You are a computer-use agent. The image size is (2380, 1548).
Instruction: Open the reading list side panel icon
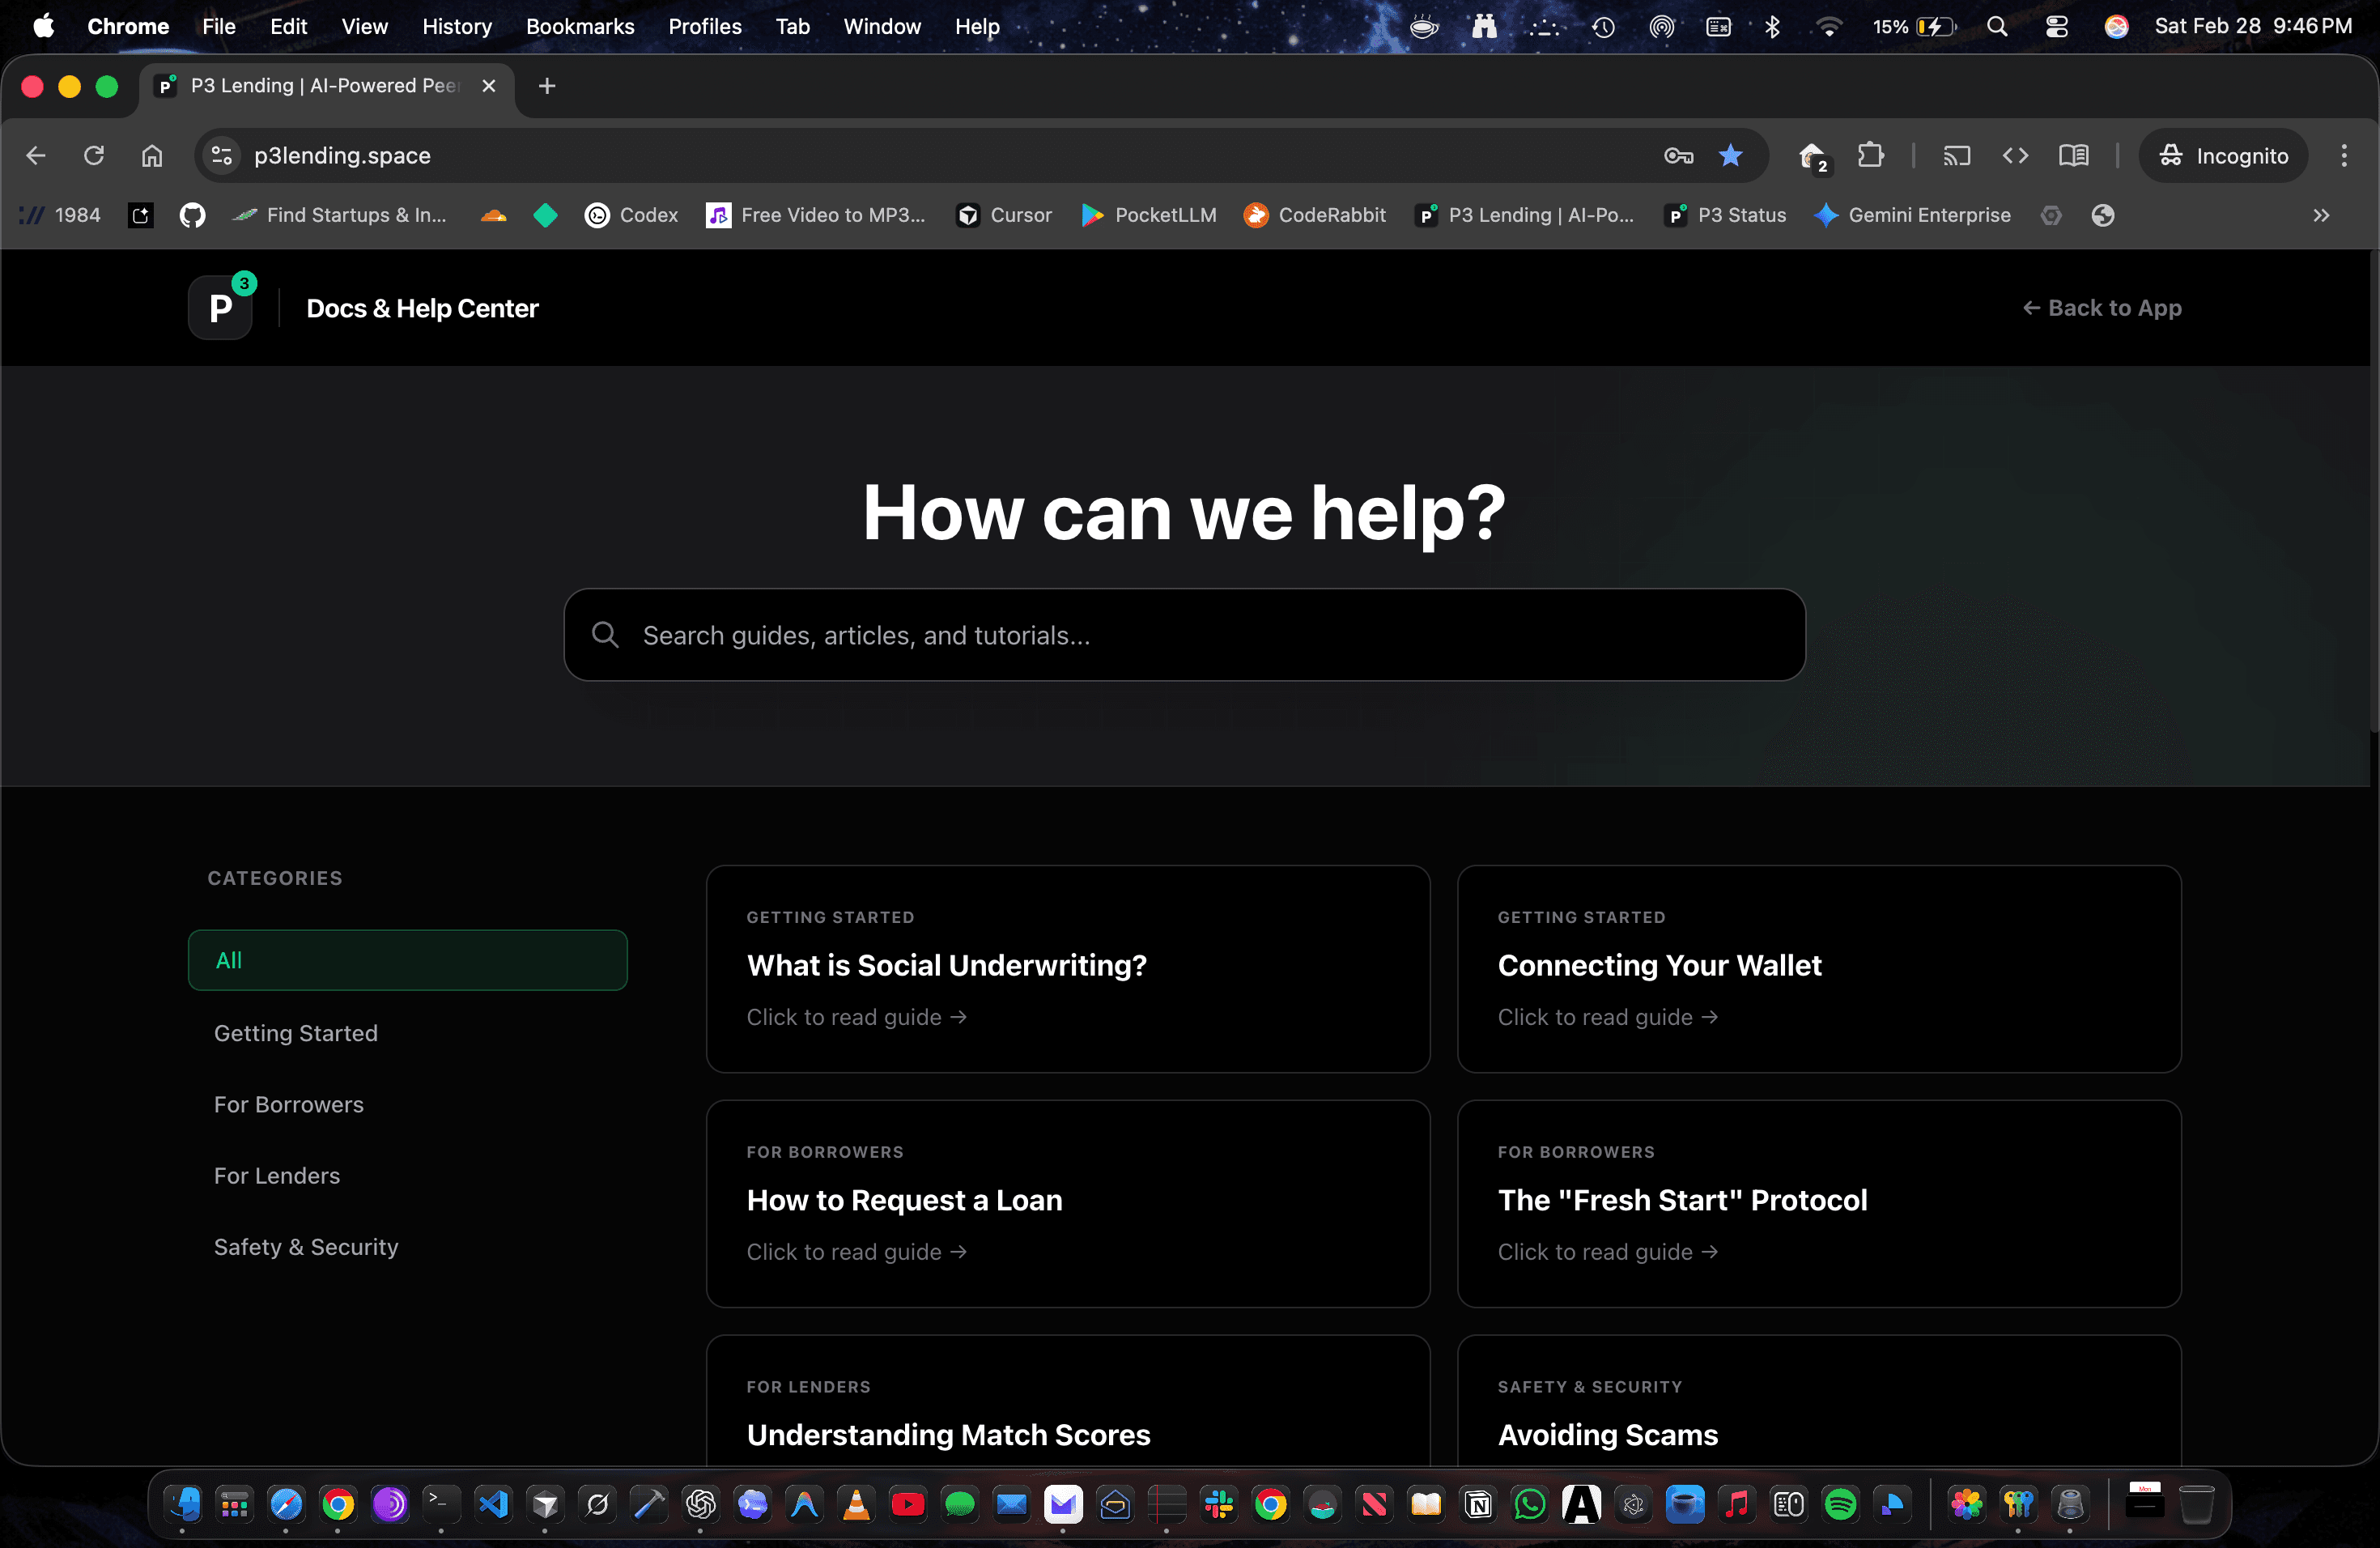(2074, 155)
